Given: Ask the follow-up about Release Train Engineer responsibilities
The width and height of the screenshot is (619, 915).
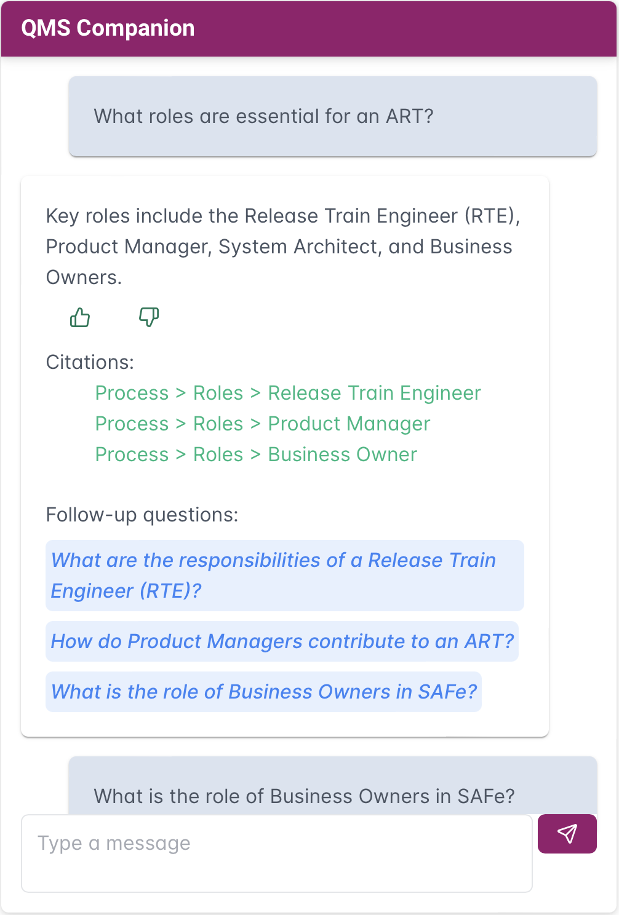Looking at the screenshot, I should (x=285, y=576).
